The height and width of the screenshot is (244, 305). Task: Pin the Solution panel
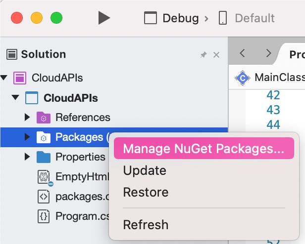(203, 55)
